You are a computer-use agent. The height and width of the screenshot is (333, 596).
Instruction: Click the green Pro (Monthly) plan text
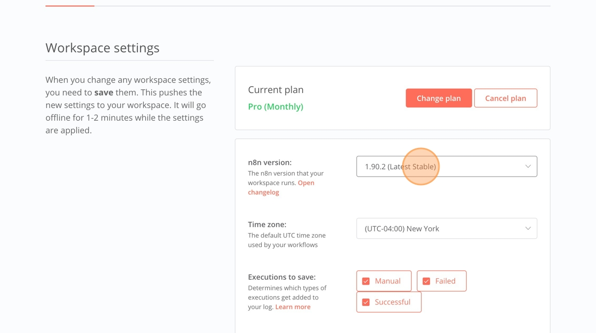pos(276,106)
